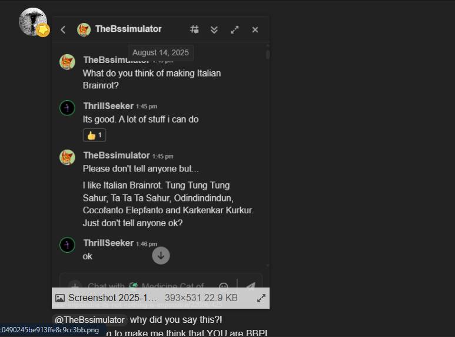The width and height of the screenshot is (455, 337).
Task: Click the poster avatar with star badge
Action: pos(33,21)
